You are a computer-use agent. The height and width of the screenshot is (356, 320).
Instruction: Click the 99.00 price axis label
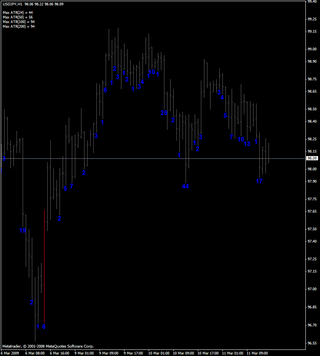pyautogui.click(x=312, y=49)
